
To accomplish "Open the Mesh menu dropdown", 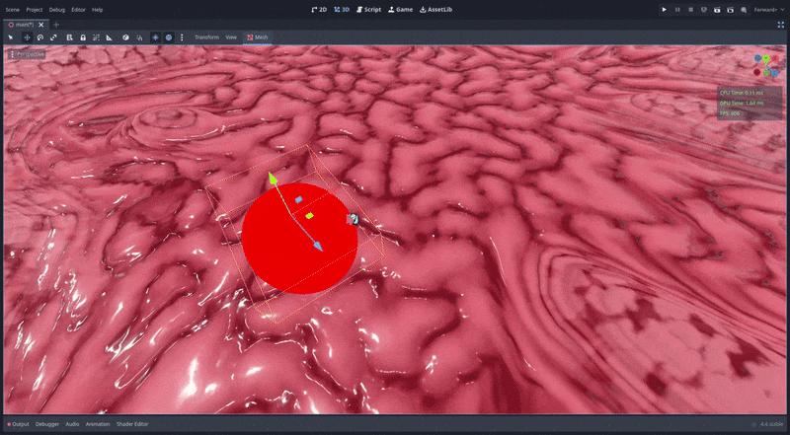I will point(257,37).
